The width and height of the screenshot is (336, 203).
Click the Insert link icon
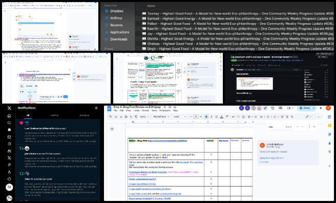tap(233, 116)
